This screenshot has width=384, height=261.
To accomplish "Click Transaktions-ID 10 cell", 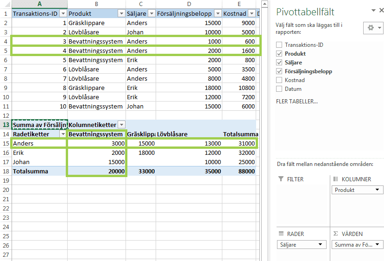I will [39, 106].
